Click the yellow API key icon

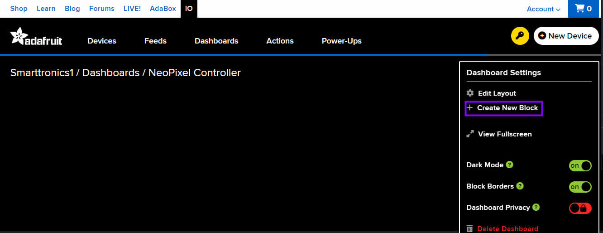(520, 36)
